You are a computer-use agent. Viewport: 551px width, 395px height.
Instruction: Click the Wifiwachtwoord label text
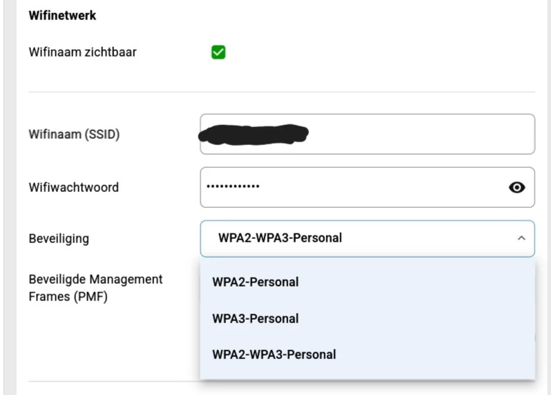(73, 187)
